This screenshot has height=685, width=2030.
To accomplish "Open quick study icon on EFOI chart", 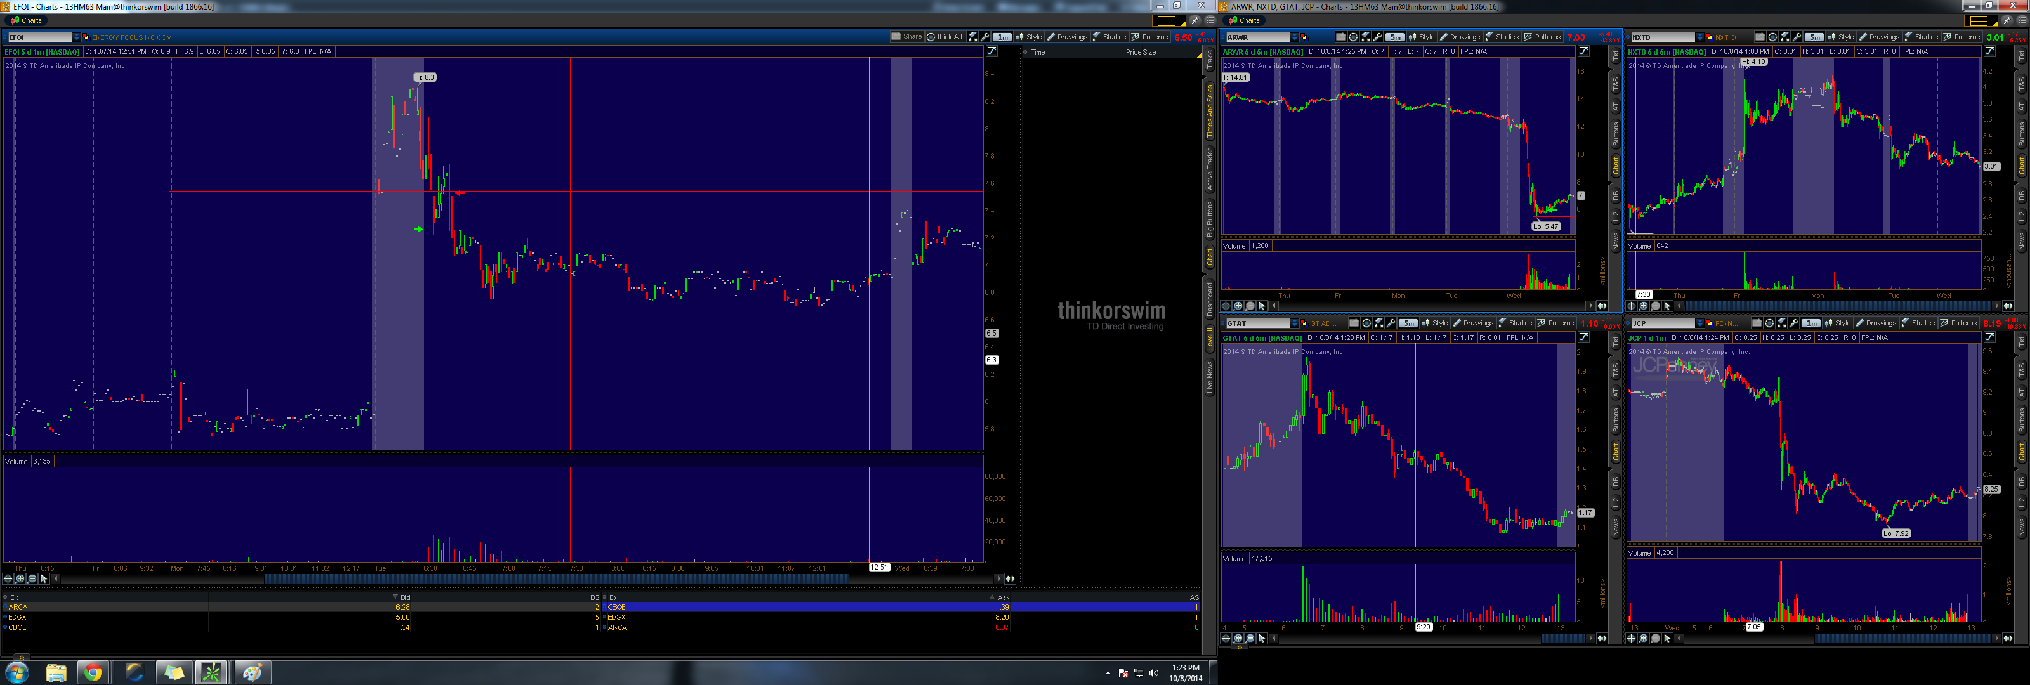I will tap(973, 37).
